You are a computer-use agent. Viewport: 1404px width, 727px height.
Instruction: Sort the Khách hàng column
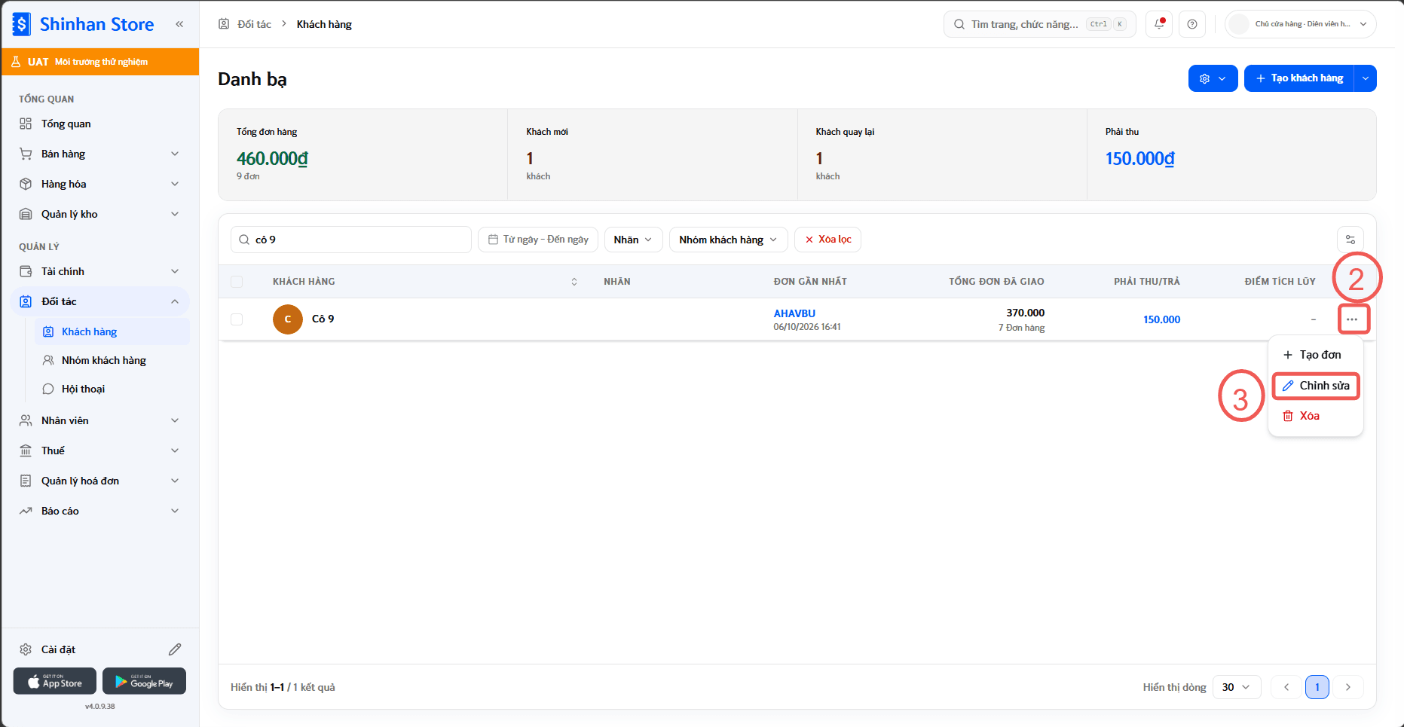(x=574, y=282)
